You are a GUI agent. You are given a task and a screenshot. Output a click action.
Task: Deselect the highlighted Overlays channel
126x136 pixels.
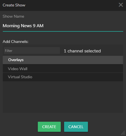coord(63,60)
